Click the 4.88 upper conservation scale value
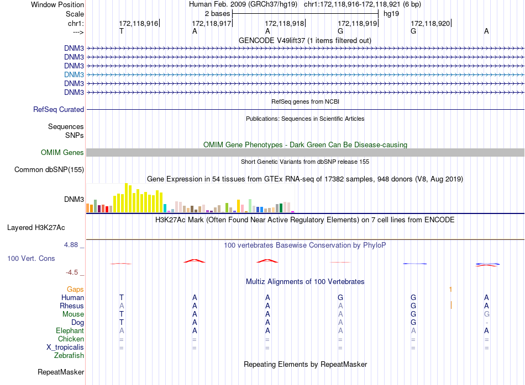525x385 pixels. pos(71,245)
